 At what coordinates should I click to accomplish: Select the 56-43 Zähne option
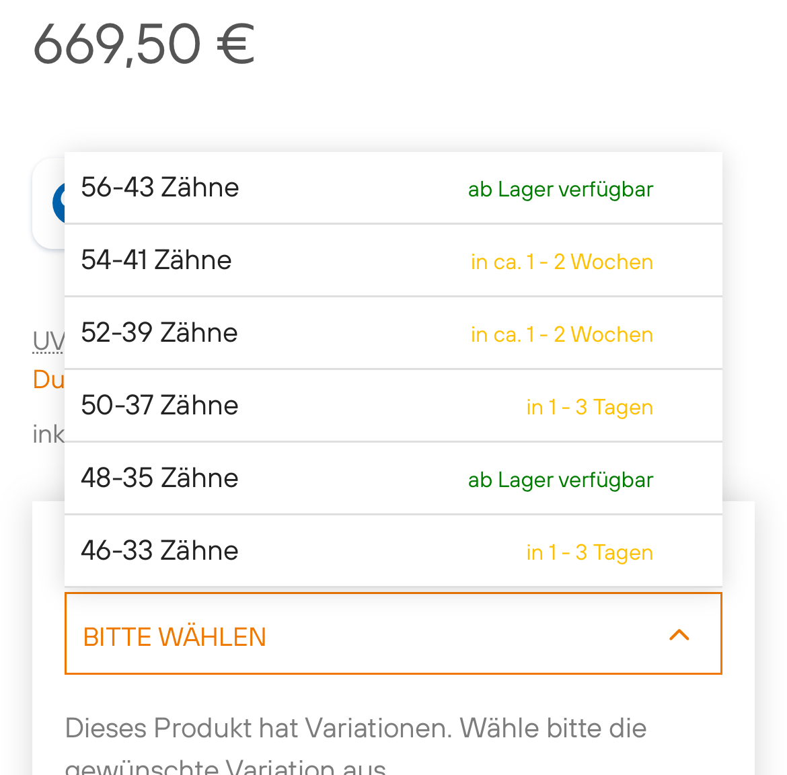coord(160,188)
